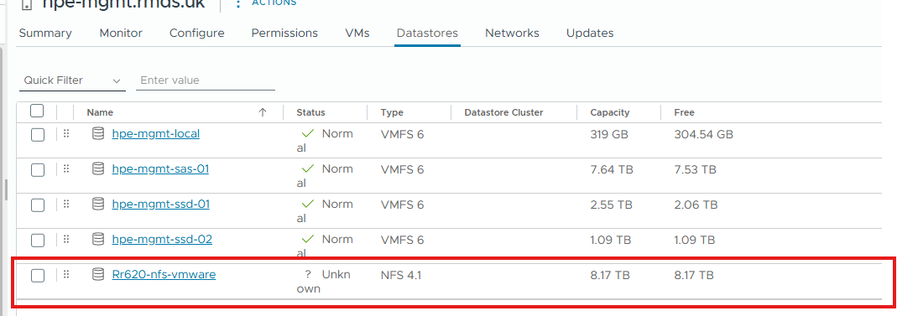Click the 8.17 TB capacity of Rr620-nfs-vmware
Screen dimensions: 897x316
[x=610, y=275]
